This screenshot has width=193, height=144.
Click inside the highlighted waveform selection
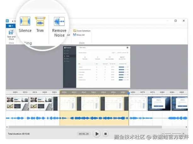click(x=94, y=118)
